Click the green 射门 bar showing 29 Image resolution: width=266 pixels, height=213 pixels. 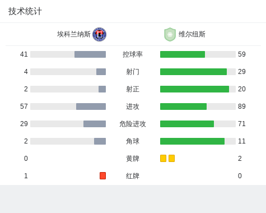click(193, 72)
